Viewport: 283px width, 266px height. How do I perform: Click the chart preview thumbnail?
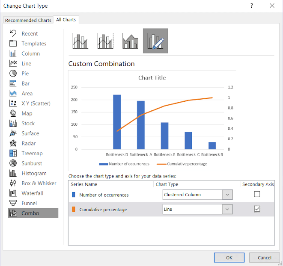[x=152, y=120]
